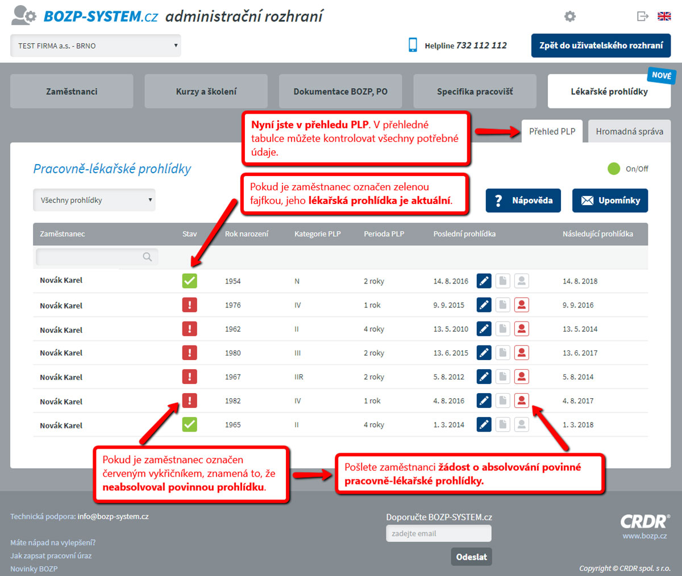Open the document icon in the 1954 row
Image resolution: width=682 pixels, height=576 pixels.
click(x=503, y=281)
